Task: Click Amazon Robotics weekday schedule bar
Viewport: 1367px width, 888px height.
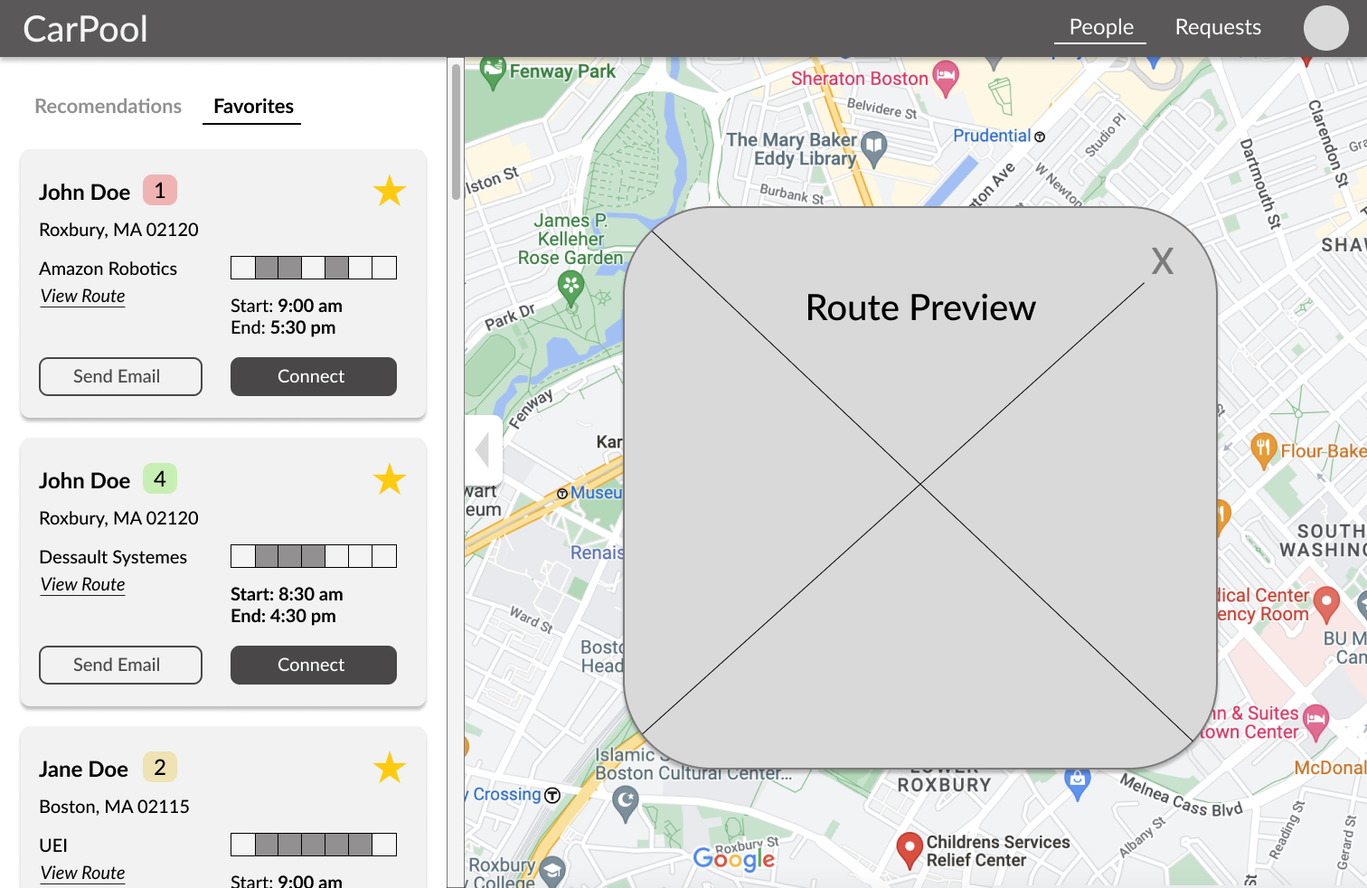Action: pos(314,268)
